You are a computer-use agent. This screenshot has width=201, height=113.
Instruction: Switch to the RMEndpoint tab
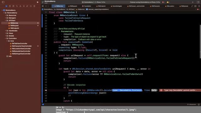pos(101,6)
